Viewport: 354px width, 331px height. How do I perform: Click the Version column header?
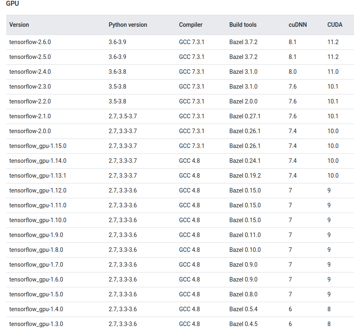[19, 25]
